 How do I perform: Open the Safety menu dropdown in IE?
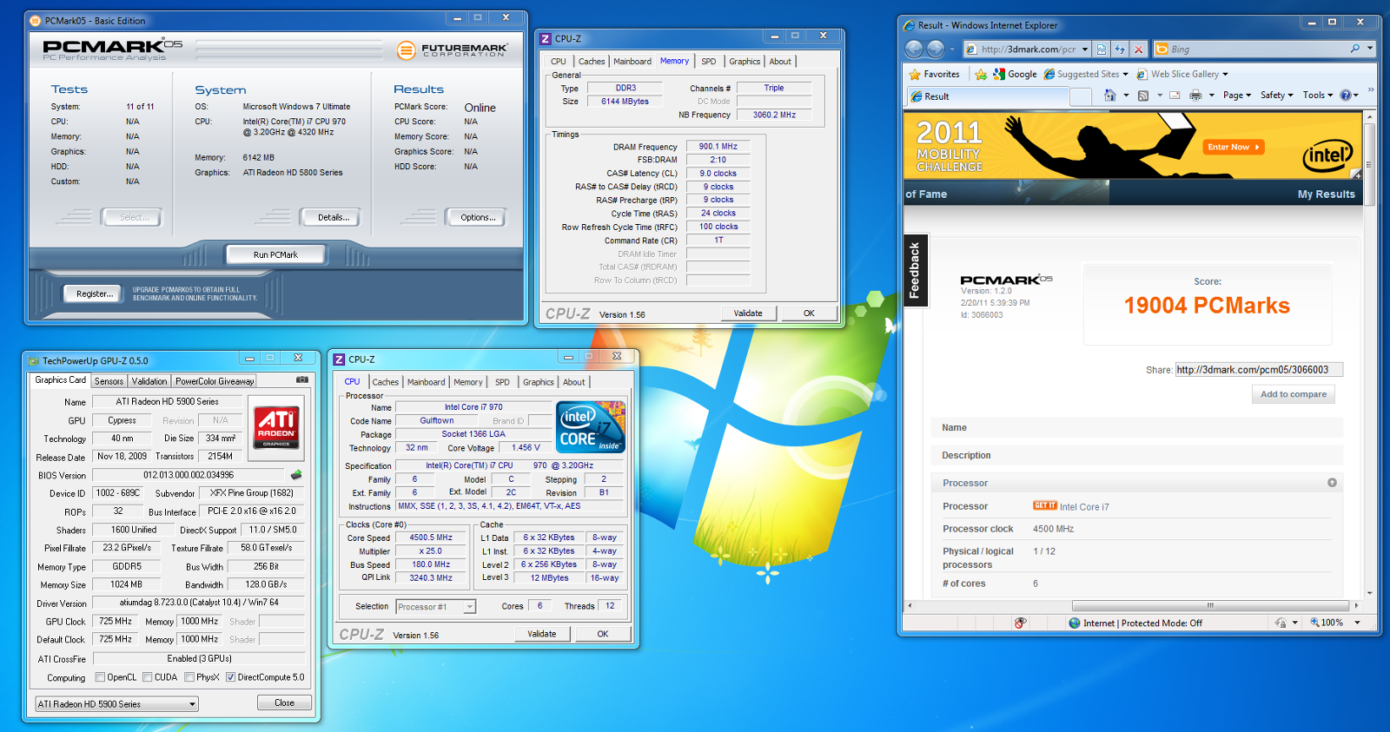(1277, 96)
